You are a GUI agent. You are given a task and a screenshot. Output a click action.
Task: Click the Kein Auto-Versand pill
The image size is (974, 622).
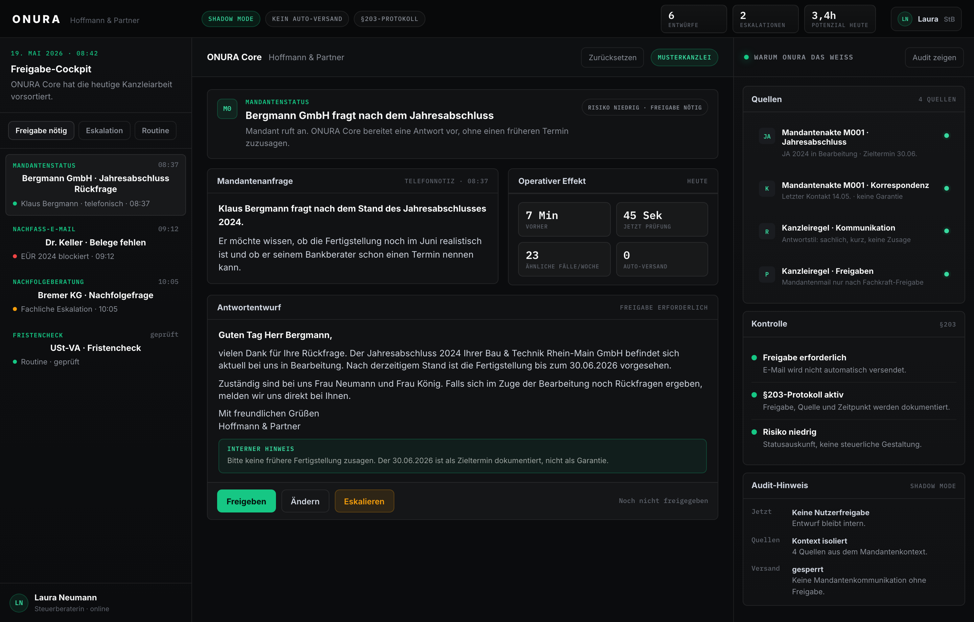pos(307,19)
